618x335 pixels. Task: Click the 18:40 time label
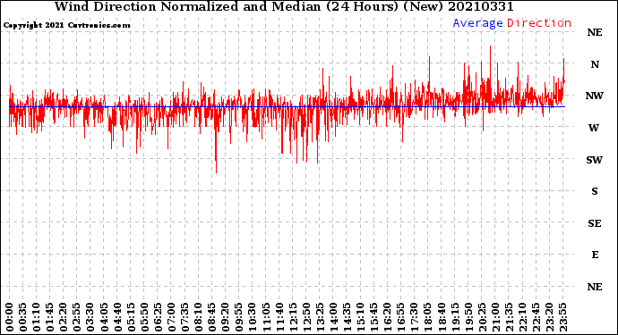pyautogui.click(x=442, y=317)
